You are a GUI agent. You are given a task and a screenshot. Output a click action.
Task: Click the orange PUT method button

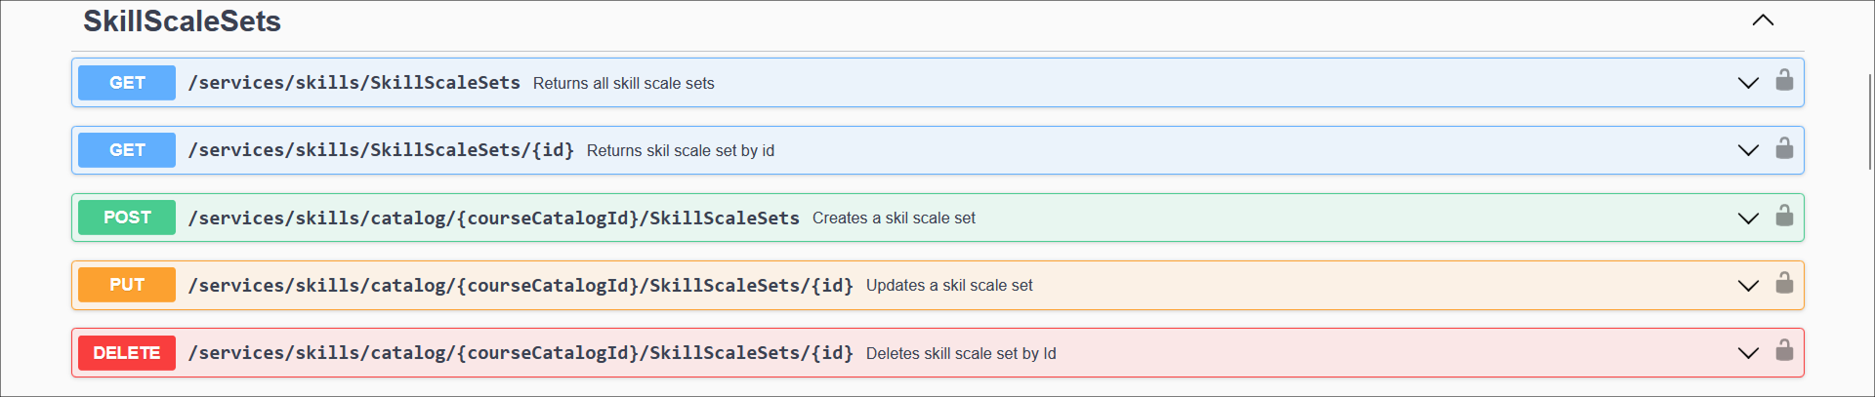tap(127, 285)
